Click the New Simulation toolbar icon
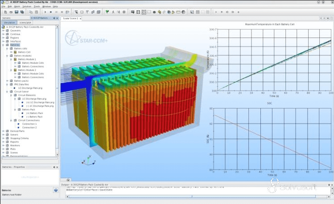334x204 pixels. point(5,12)
